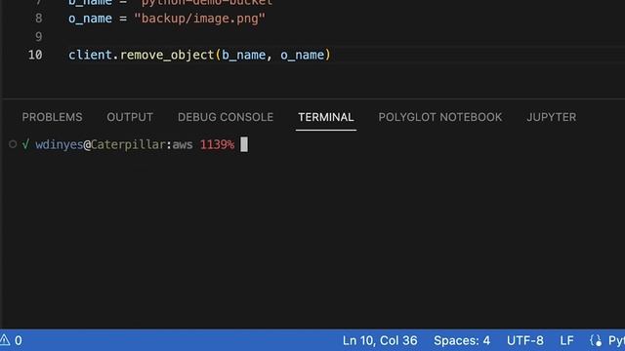Click the Python language mode braces icon
The height and width of the screenshot is (351, 625).
[596, 340]
